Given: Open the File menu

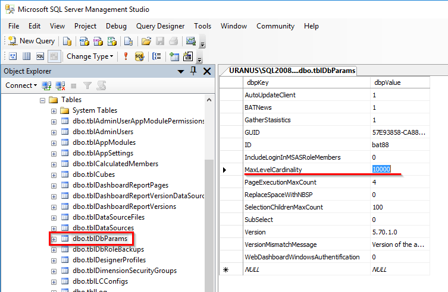Looking at the screenshot, I should 14,26.
